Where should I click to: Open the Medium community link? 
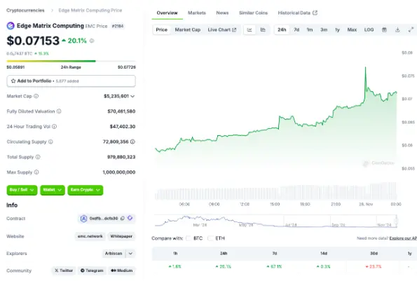coord(122,270)
